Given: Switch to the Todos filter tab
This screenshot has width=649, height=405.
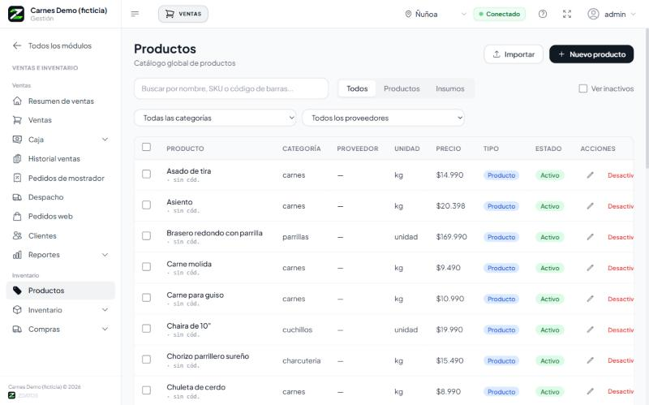Looking at the screenshot, I should click(357, 88).
